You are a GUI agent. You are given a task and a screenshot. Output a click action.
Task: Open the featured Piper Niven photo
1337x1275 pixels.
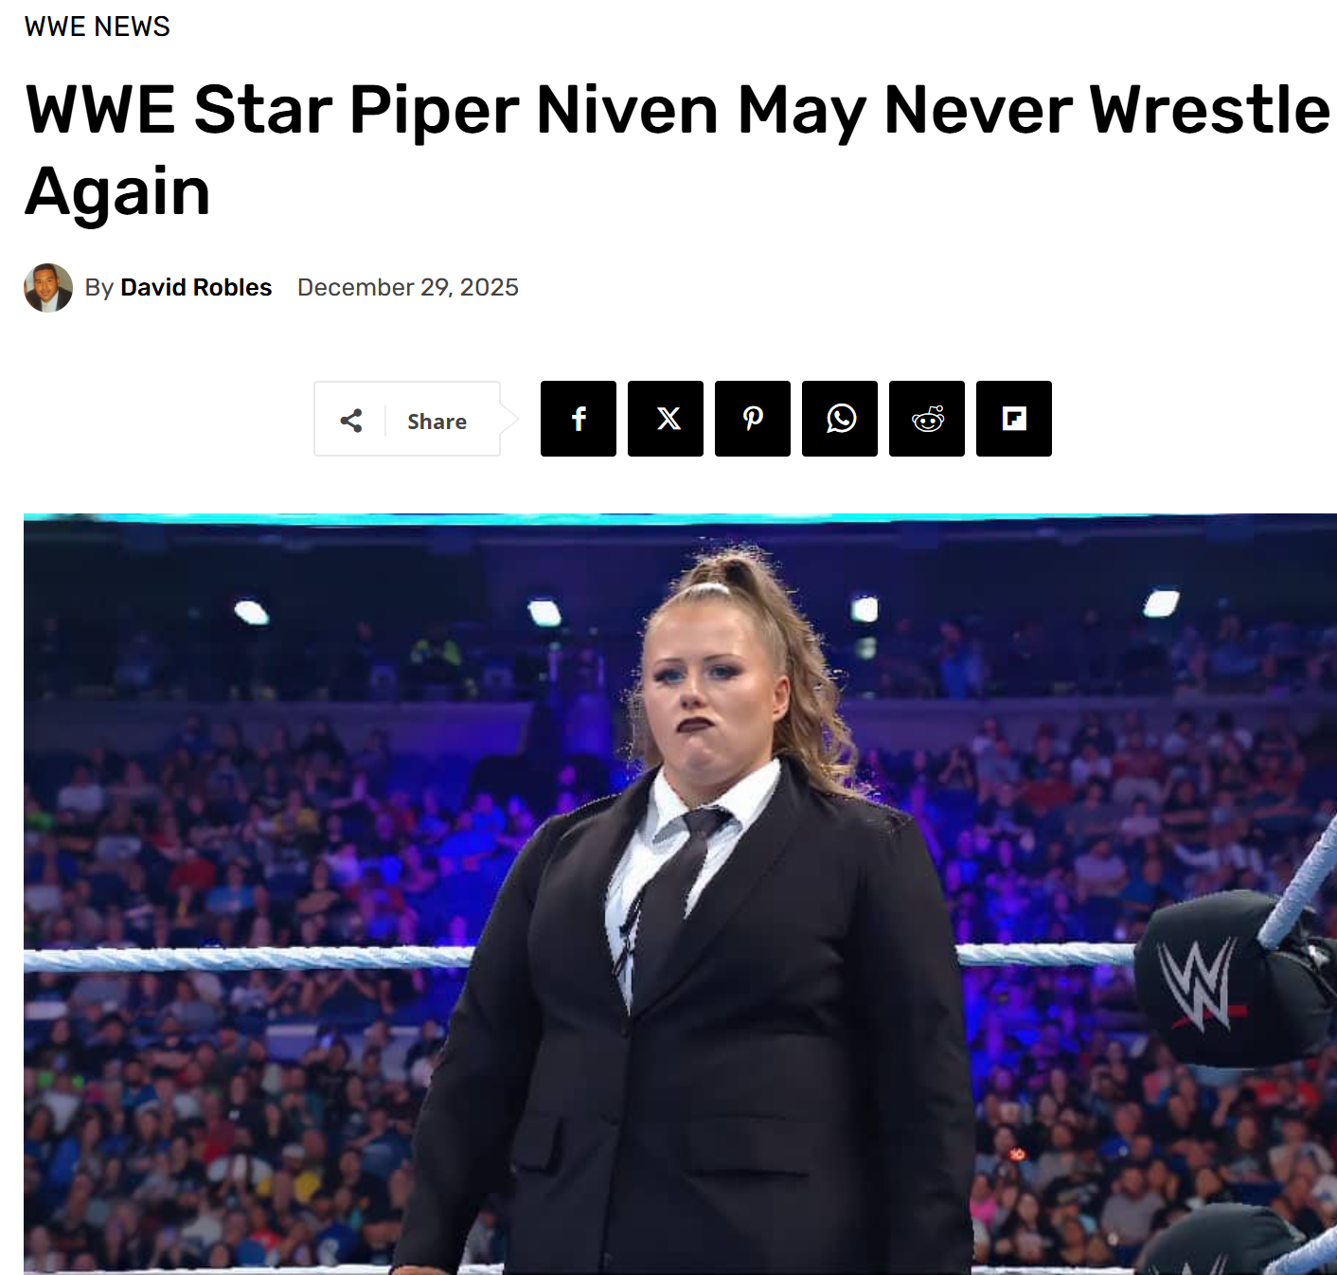[x=680, y=894]
